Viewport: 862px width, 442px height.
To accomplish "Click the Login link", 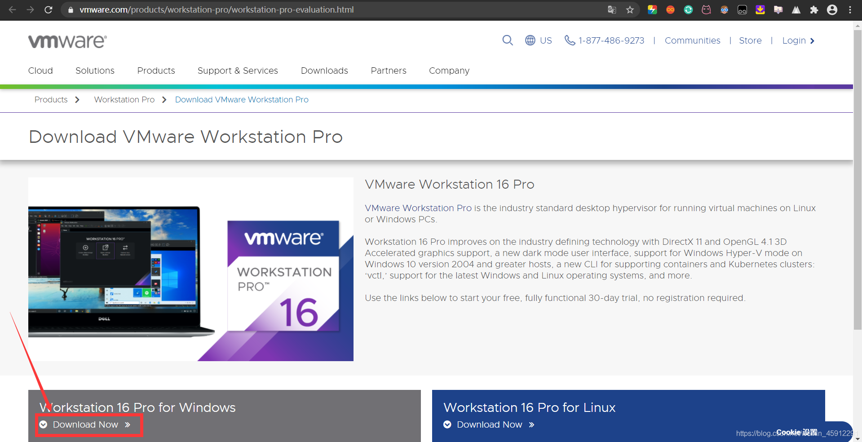I will click(x=794, y=40).
